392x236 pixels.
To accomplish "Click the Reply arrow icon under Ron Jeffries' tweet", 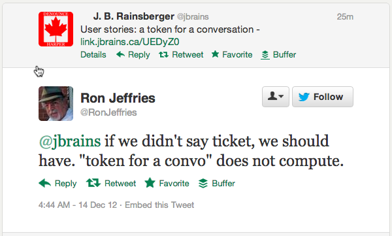I will click(x=44, y=183).
